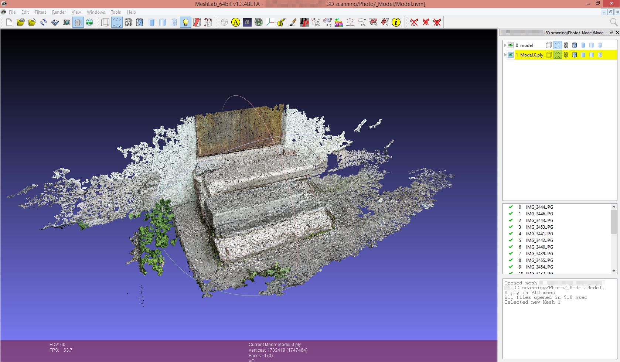Open a project using the stacked-folder icon

tap(21, 23)
